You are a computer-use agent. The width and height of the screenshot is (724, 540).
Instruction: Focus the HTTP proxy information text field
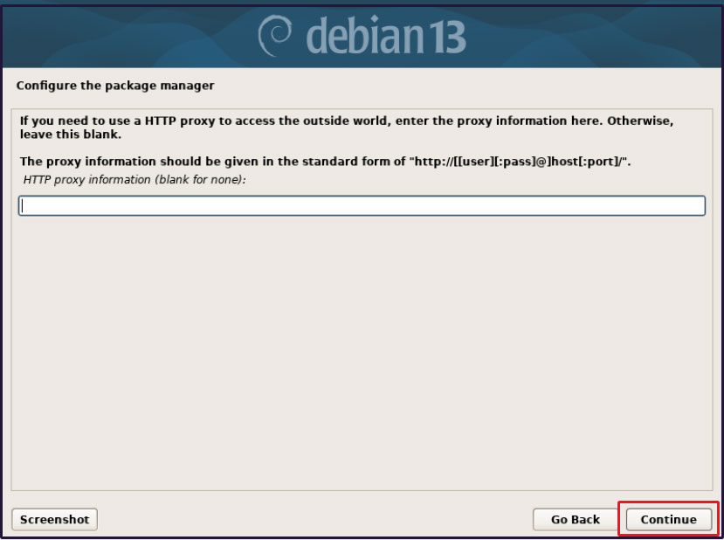[362, 205]
